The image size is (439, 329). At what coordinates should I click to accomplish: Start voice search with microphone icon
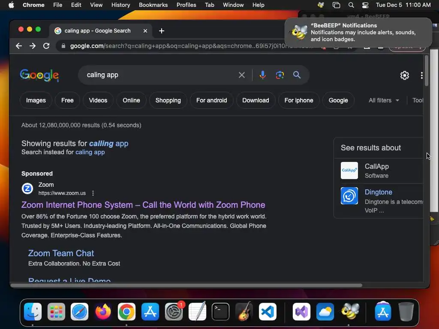click(263, 75)
